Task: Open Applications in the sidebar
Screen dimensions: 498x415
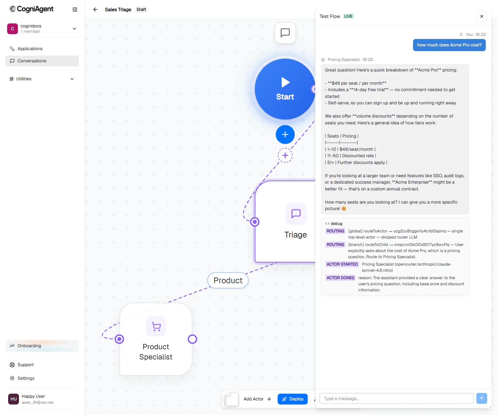Action: tap(42, 49)
